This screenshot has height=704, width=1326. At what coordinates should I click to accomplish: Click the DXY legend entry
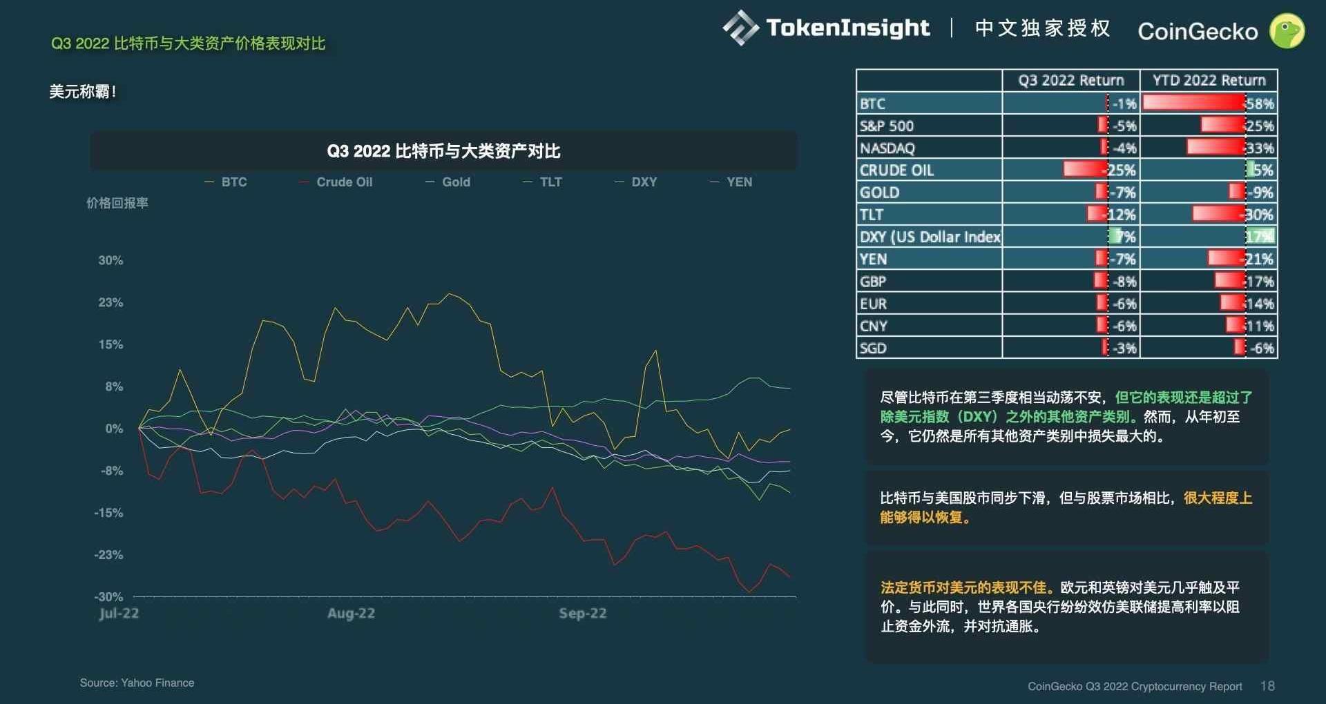[636, 182]
